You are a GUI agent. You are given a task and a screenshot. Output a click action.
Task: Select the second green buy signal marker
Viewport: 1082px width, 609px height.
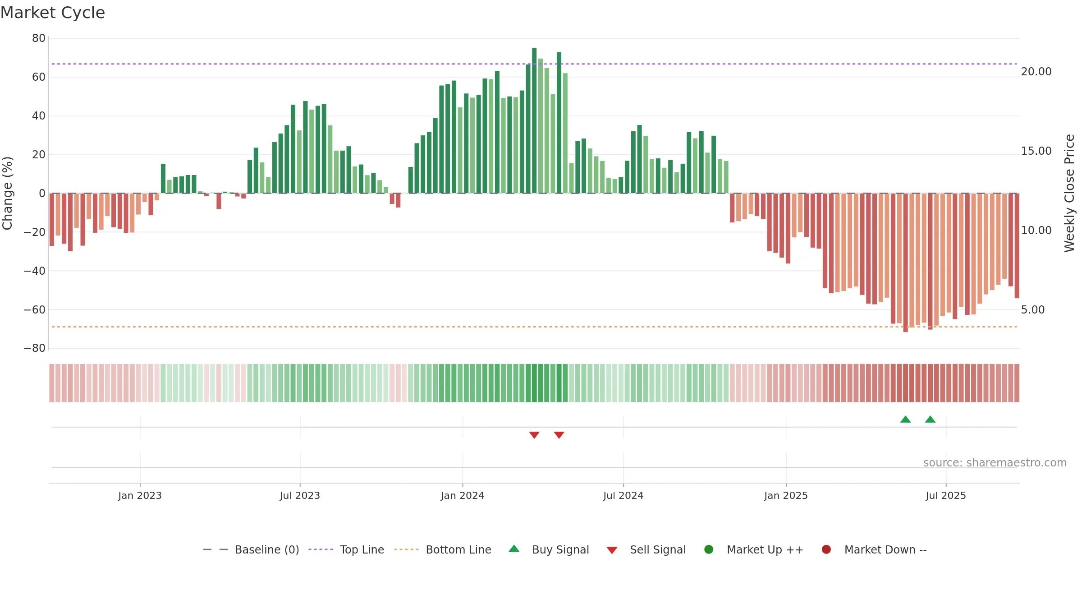(x=930, y=420)
